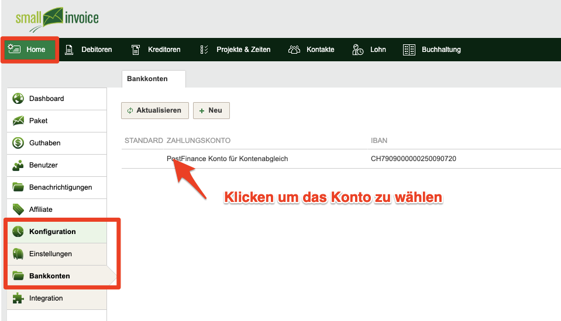Screen dimensions: 561x321
Task: Switch to the Bankkonten tab
Action: pos(154,79)
